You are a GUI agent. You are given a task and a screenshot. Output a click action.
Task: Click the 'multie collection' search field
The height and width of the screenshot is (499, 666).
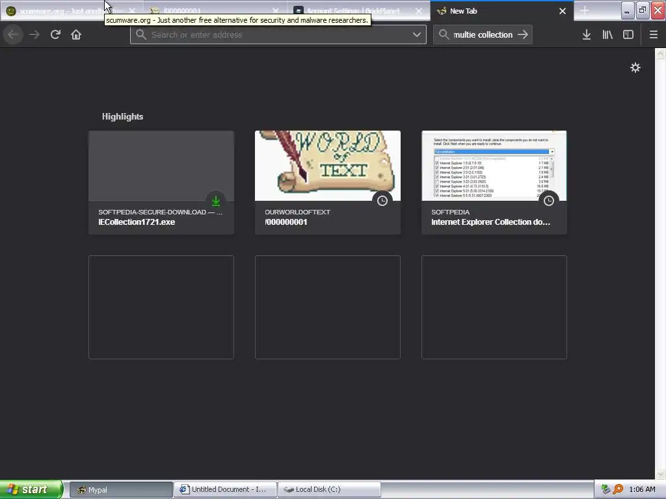(483, 35)
